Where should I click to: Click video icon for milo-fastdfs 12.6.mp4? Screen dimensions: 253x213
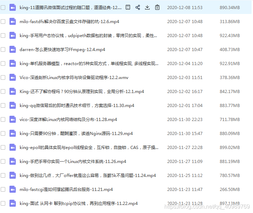click(x=13, y=21)
